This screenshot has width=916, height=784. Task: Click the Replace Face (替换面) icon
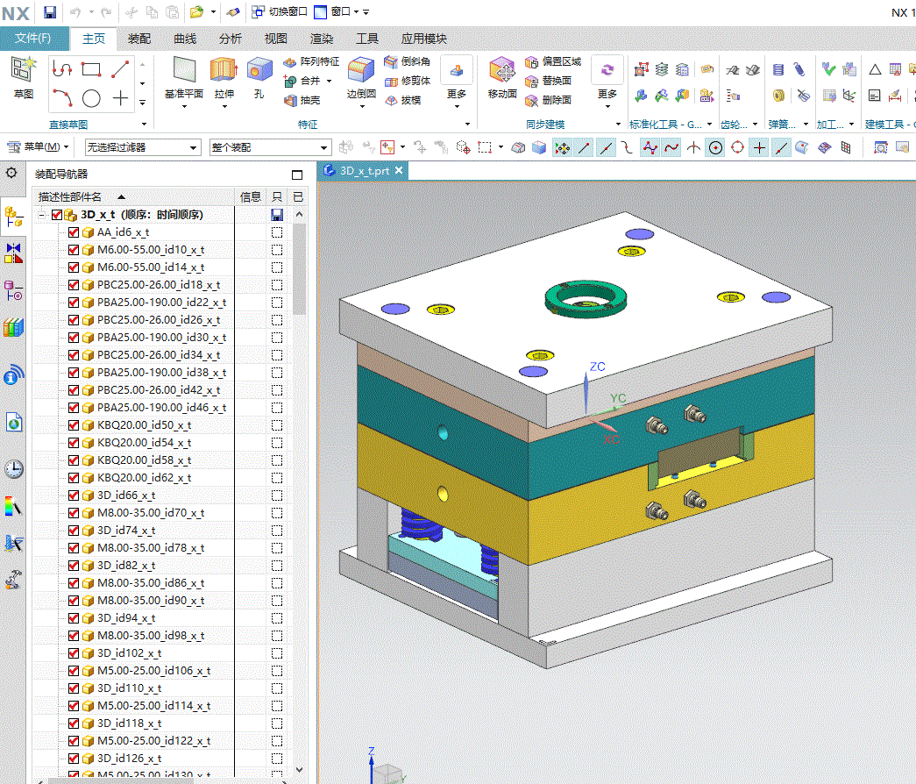pyautogui.click(x=531, y=82)
